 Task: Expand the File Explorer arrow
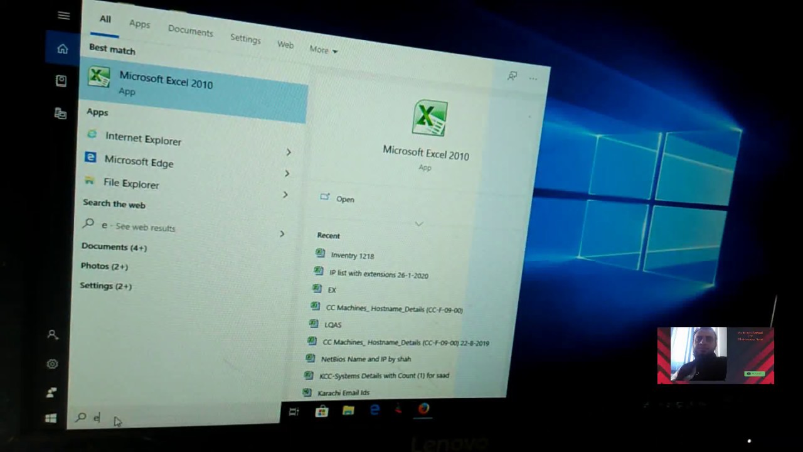click(x=285, y=195)
